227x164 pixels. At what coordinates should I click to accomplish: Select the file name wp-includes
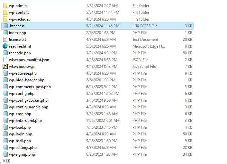[19, 19]
